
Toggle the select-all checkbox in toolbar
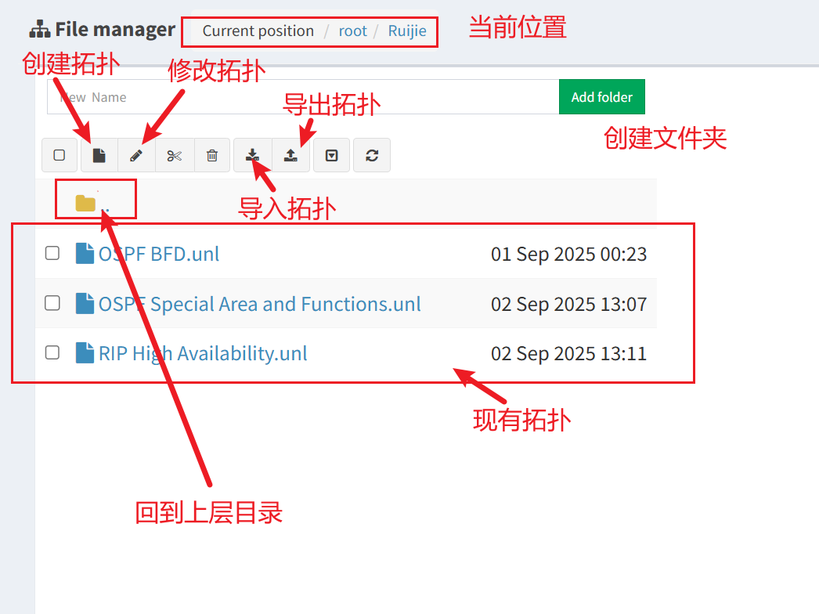(60, 155)
